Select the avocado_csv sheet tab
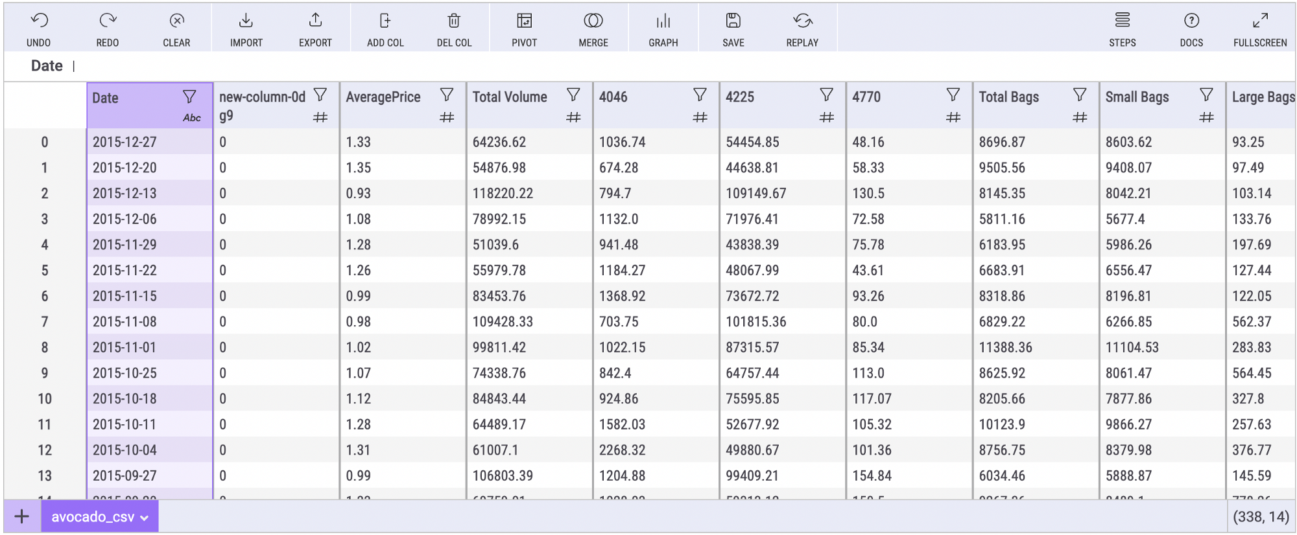The image size is (1297, 535). click(100, 517)
